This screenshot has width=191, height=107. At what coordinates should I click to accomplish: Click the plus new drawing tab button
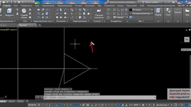point(40,25)
